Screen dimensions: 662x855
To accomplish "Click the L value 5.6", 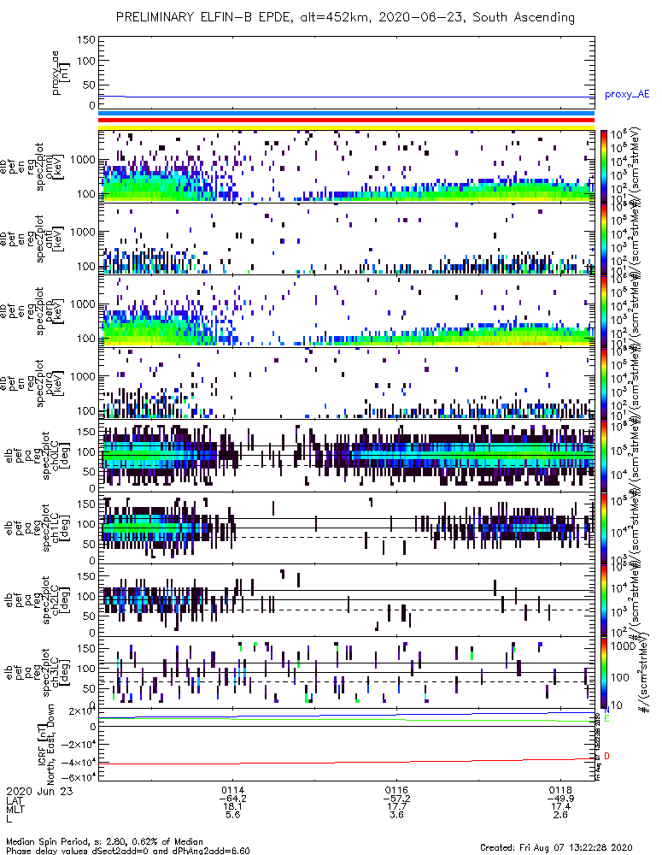I will 233,815.
